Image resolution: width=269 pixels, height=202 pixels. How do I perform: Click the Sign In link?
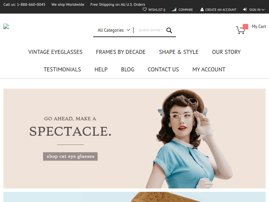pos(255,10)
